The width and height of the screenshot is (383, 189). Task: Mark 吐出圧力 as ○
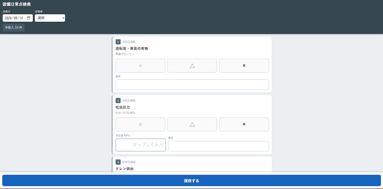click(140, 124)
